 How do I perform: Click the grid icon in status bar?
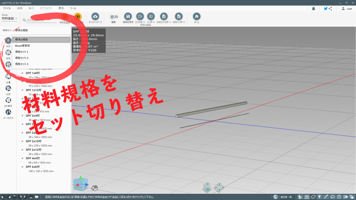click(x=307, y=197)
